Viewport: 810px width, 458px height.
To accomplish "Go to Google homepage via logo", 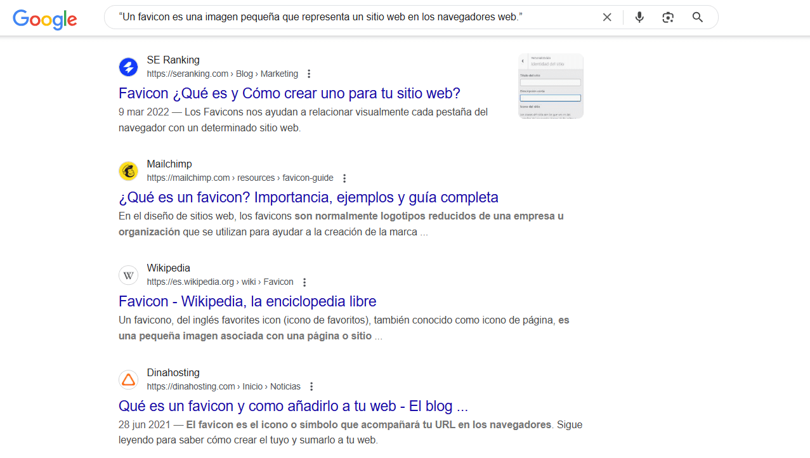I will pos(45,18).
